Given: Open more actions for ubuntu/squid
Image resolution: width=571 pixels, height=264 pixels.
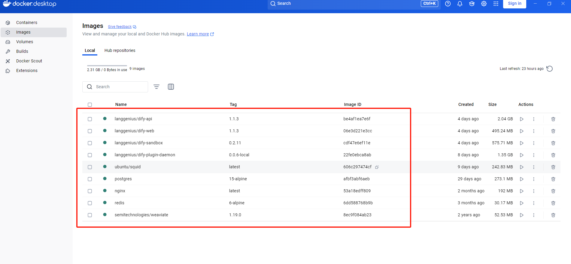Looking at the screenshot, I should [x=534, y=167].
